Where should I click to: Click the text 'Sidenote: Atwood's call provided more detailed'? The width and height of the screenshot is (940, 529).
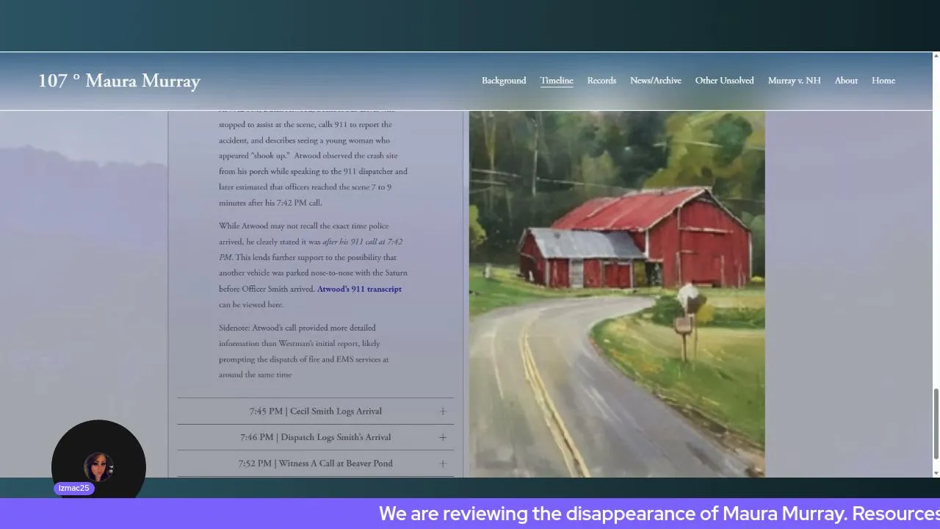coord(297,328)
